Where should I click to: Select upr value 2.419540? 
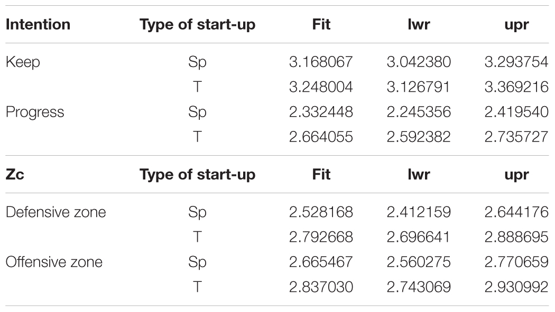pos(516,112)
